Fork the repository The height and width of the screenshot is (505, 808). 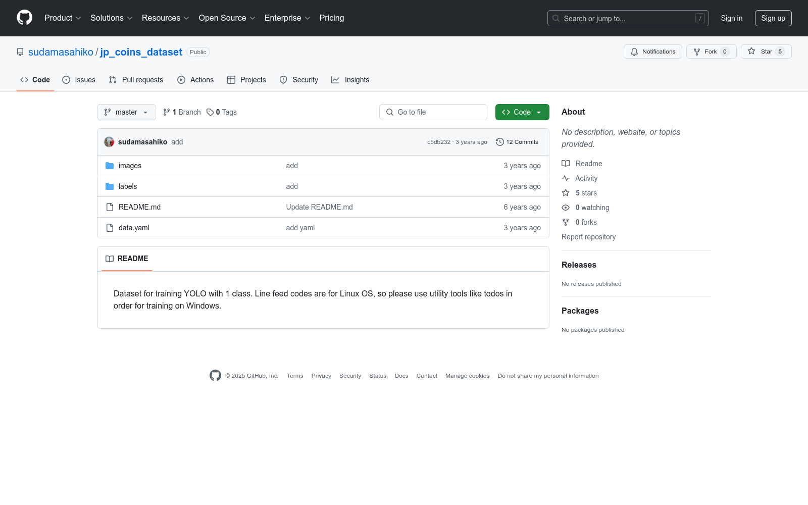coord(712,52)
